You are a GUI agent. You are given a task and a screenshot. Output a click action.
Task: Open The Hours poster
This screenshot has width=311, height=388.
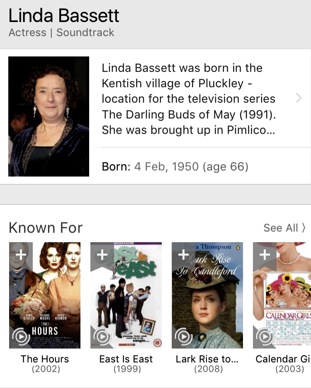pos(45,295)
